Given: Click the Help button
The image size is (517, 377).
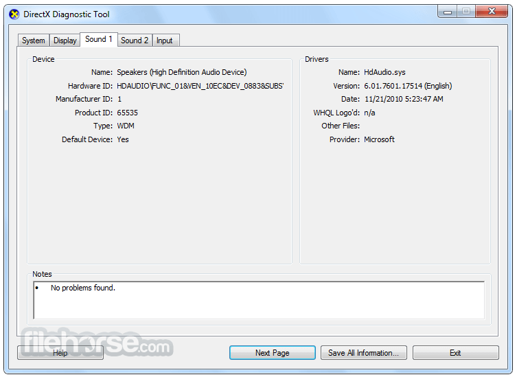Looking at the screenshot, I should click(60, 353).
